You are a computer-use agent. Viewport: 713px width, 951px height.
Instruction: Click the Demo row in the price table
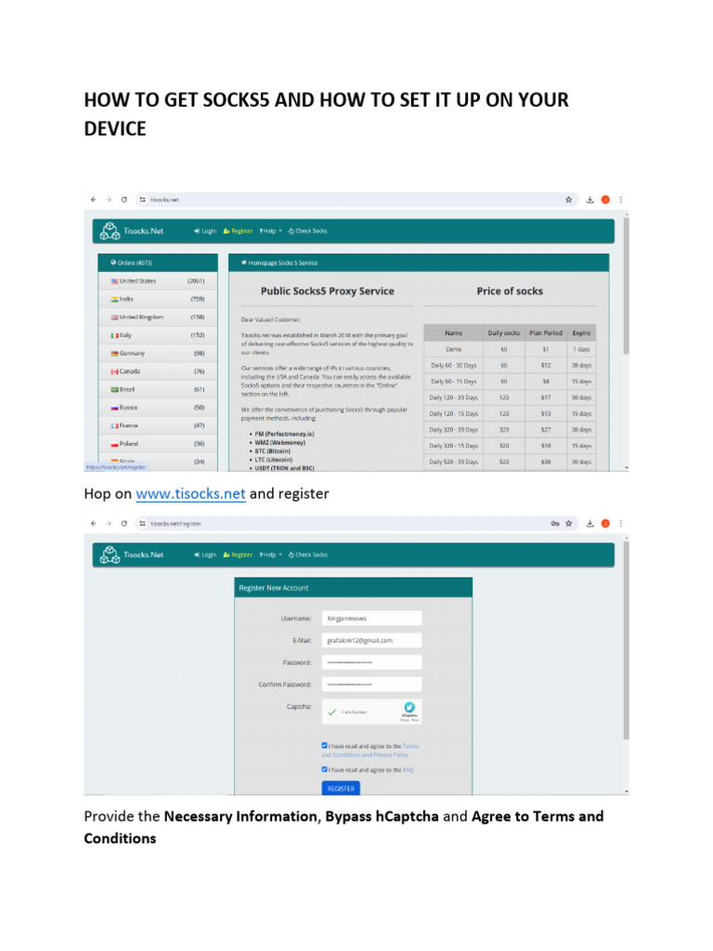(510, 349)
